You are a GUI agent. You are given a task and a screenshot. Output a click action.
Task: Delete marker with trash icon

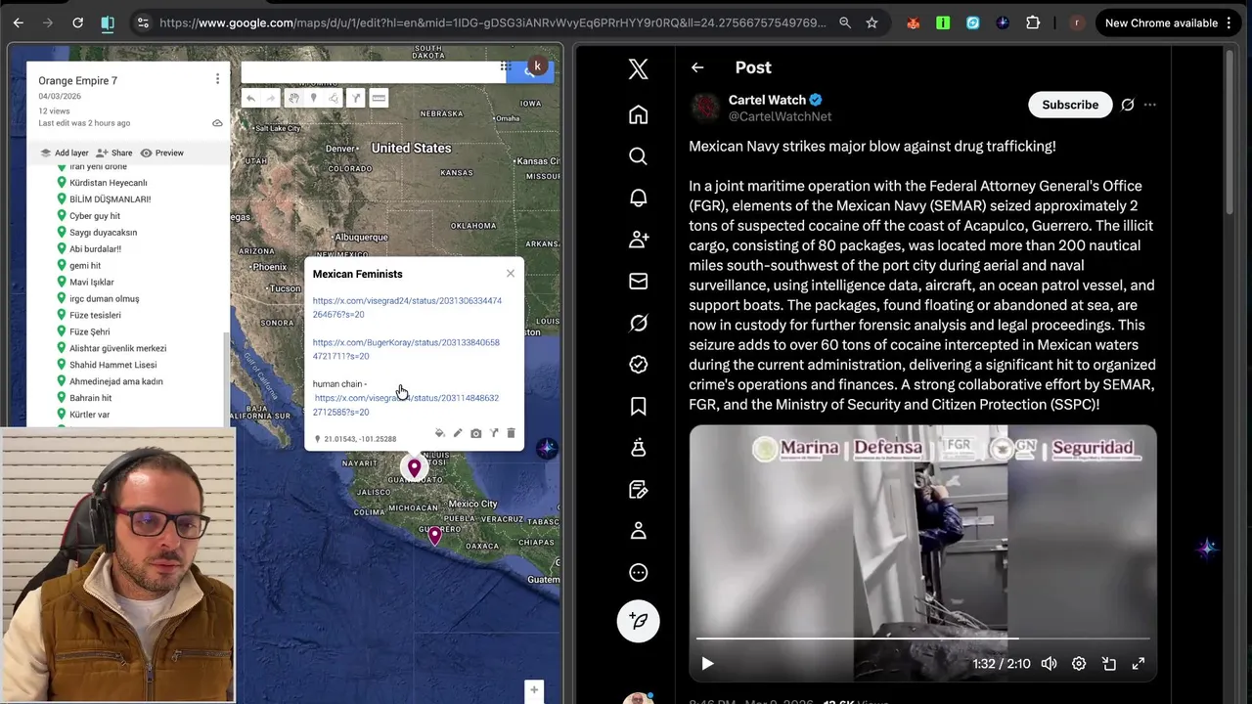pos(511,433)
